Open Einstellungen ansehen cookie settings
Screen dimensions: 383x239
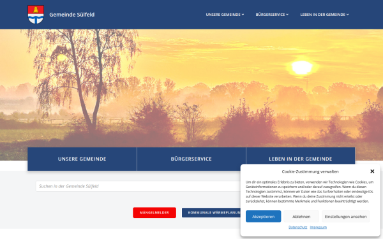(x=345, y=216)
